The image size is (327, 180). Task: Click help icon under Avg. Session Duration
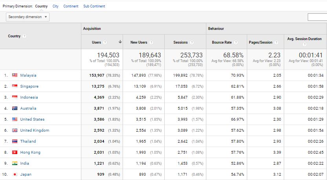click(x=305, y=44)
